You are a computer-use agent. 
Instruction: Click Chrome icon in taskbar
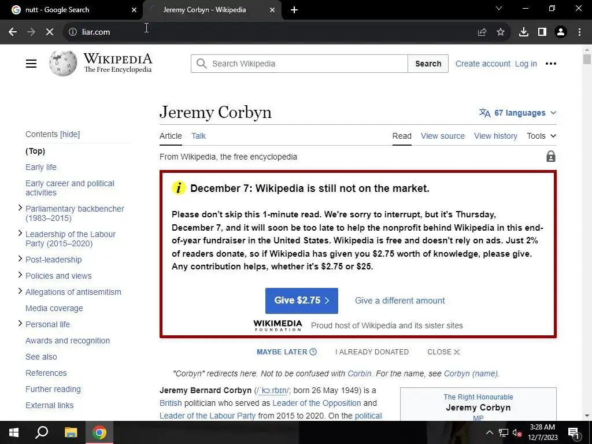pyautogui.click(x=99, y=432)
